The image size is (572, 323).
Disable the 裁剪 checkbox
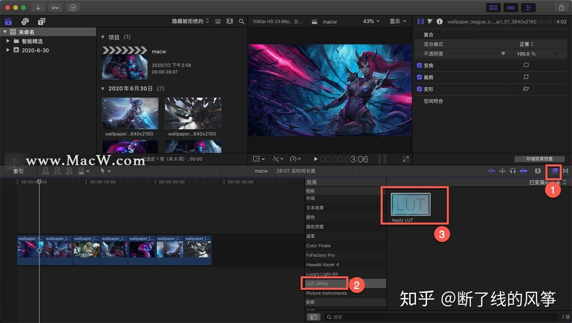pyautogui.click(x=419, y=77)
